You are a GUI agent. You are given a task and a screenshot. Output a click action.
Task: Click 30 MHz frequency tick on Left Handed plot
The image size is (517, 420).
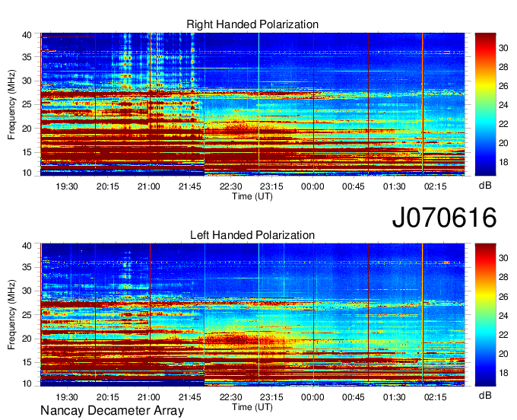tap(27, 291)
